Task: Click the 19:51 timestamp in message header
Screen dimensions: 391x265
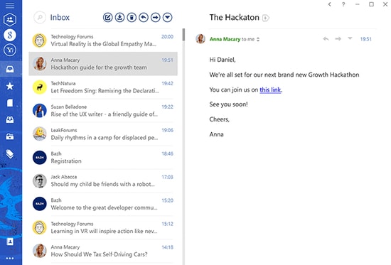Action: [366, 39]
